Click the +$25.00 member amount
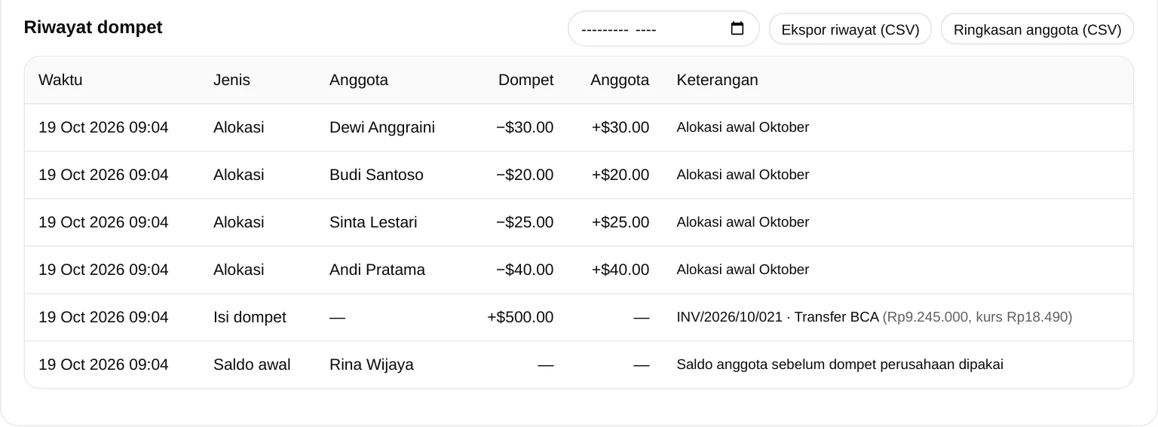The image size is (1158, 427). pyautogui.click(x=620, y=222)
